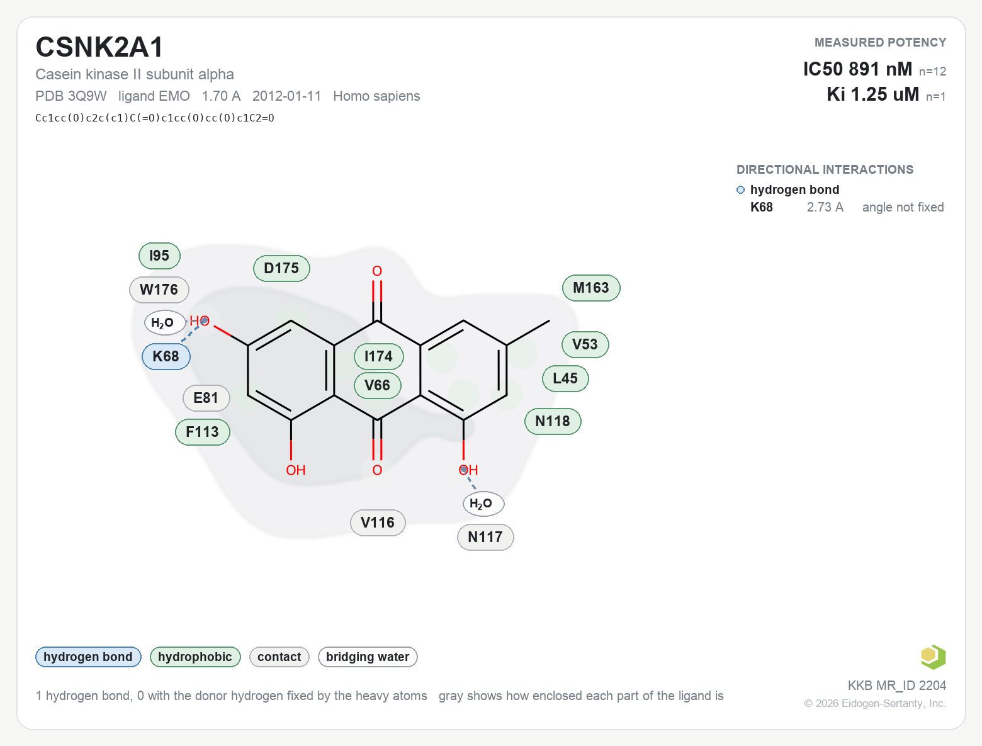Viewport: 982px width, 746px height.
Task: Click the K68 entry in directional interactions
Action: [x=762, y=207]
